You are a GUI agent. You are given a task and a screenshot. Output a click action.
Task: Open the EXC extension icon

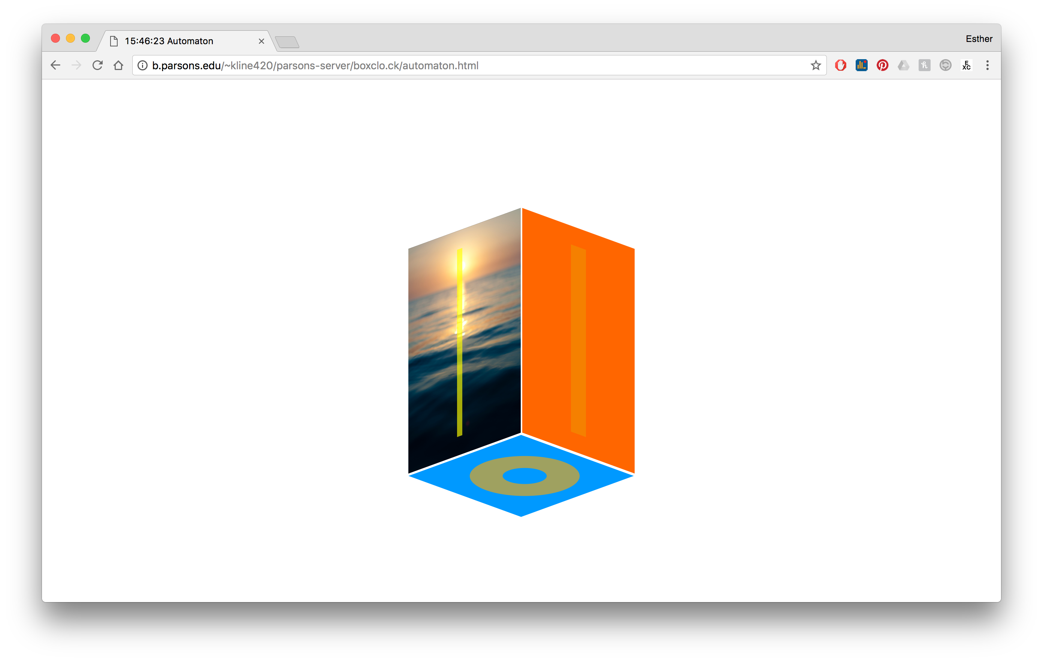click(x=966, y=66)
